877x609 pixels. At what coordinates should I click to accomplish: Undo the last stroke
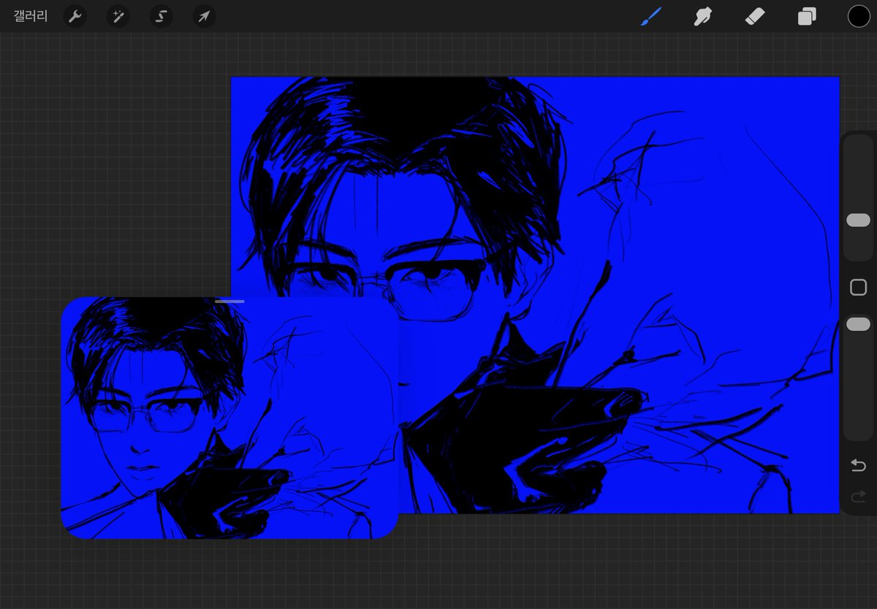[x=859, y=465]
